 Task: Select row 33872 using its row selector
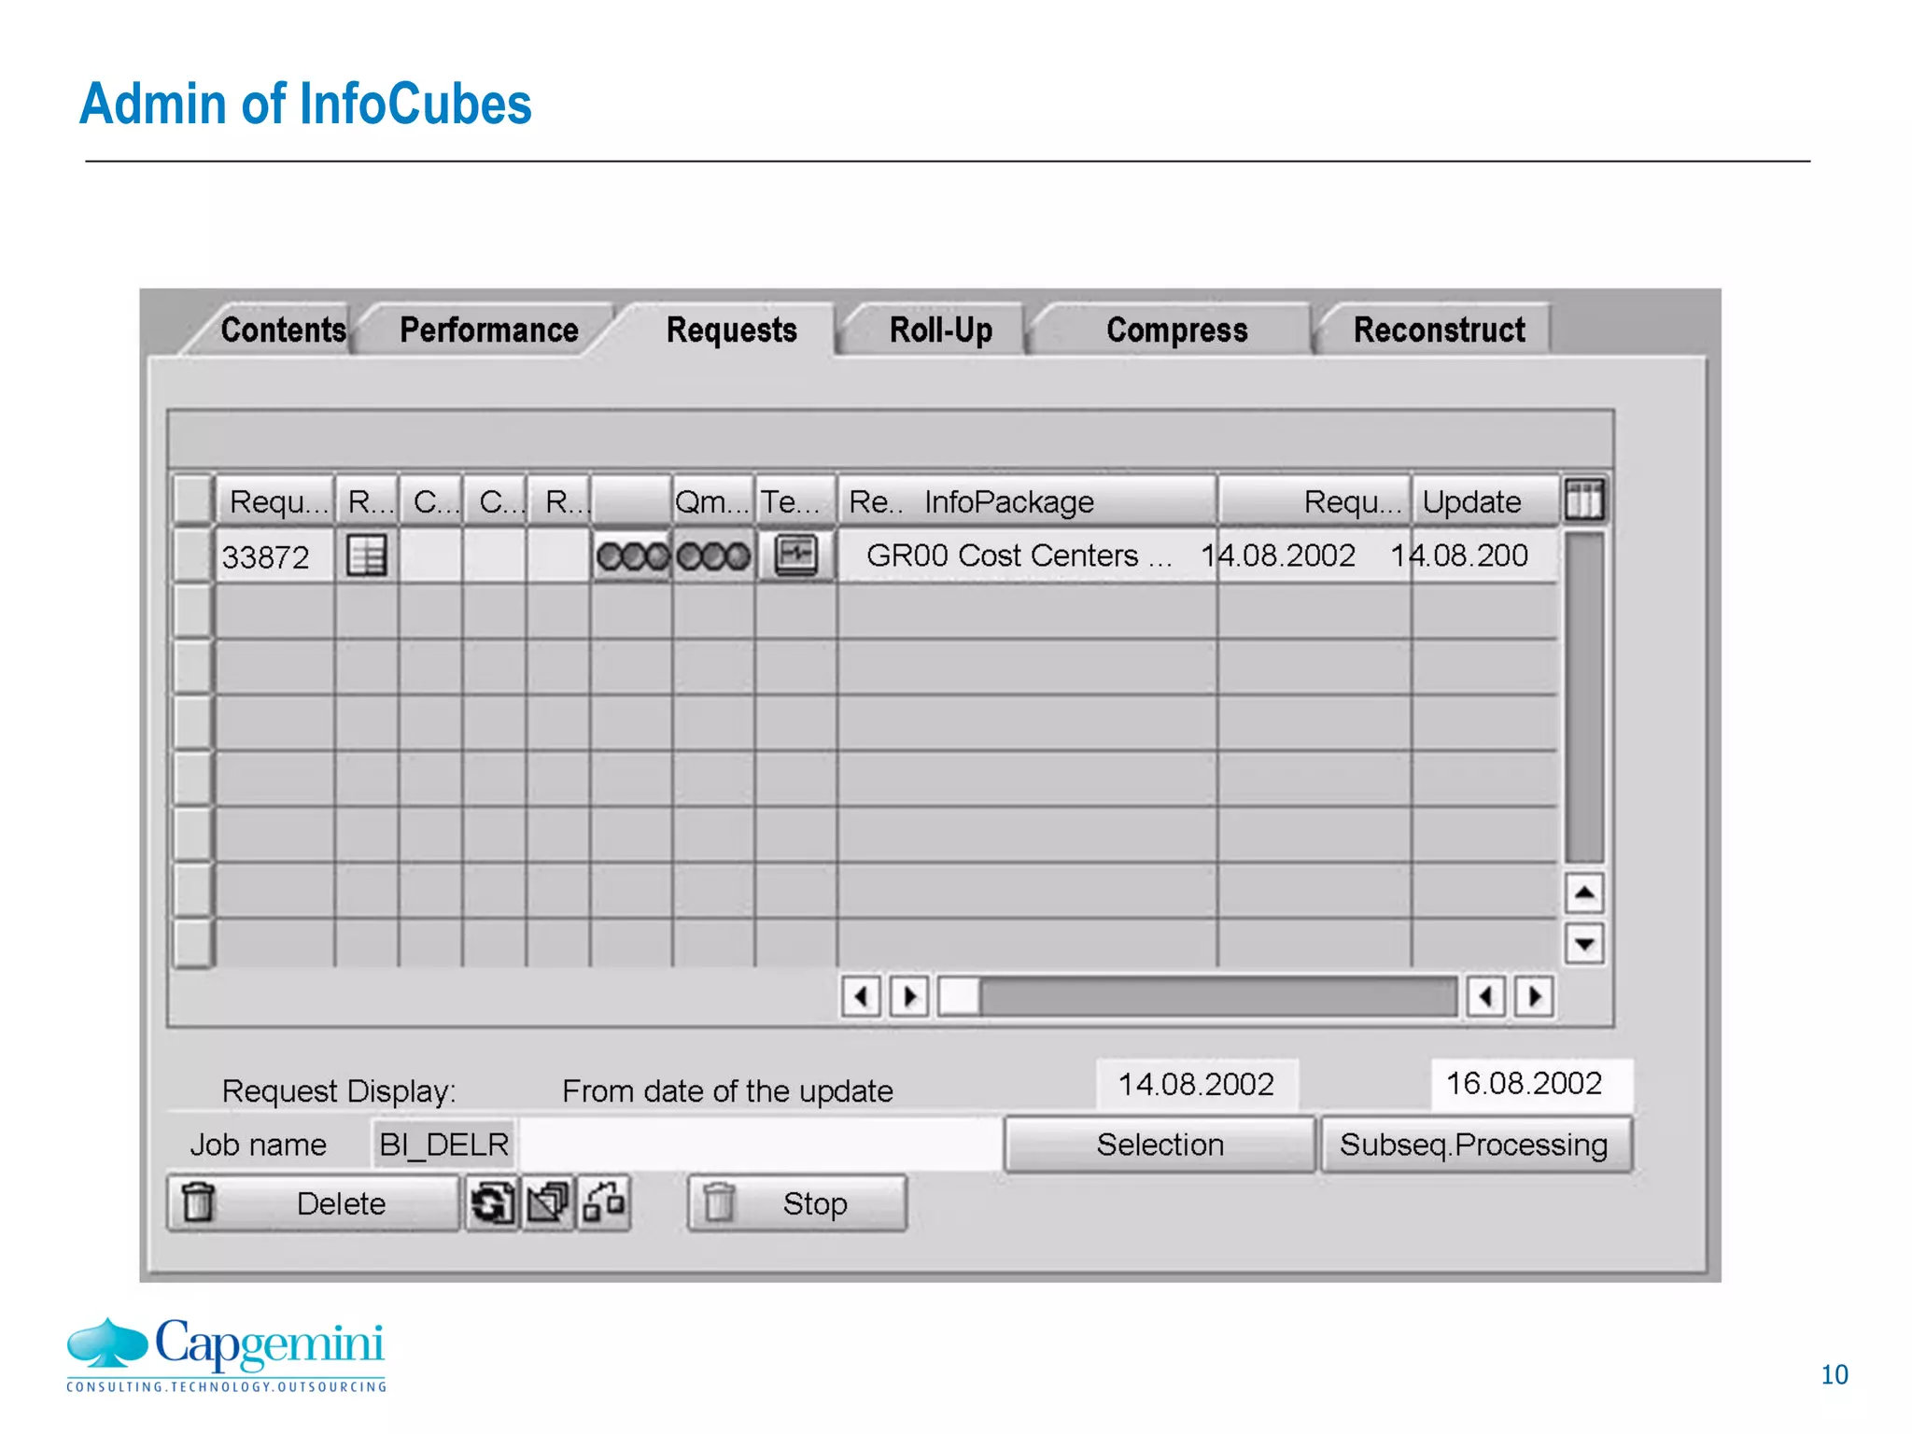(x=192, y=555)
